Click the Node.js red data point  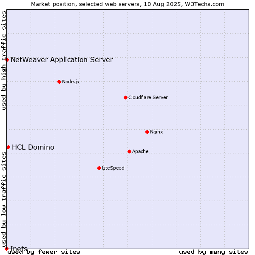(x=59, y=82)
